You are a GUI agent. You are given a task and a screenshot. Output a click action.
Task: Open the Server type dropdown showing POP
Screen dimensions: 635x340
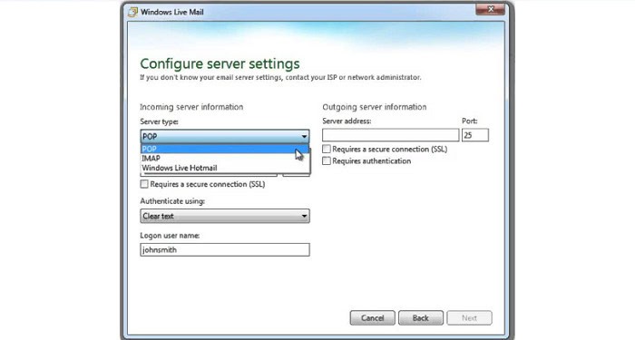coord(225,136)
